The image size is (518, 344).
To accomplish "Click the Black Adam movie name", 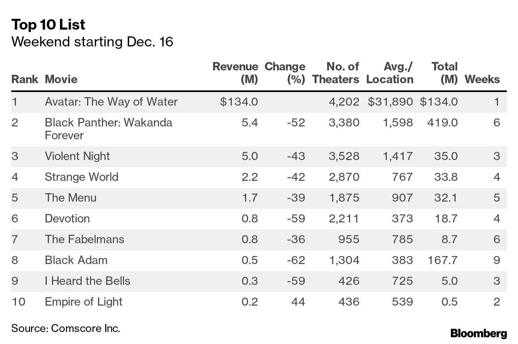I will 76,260.
